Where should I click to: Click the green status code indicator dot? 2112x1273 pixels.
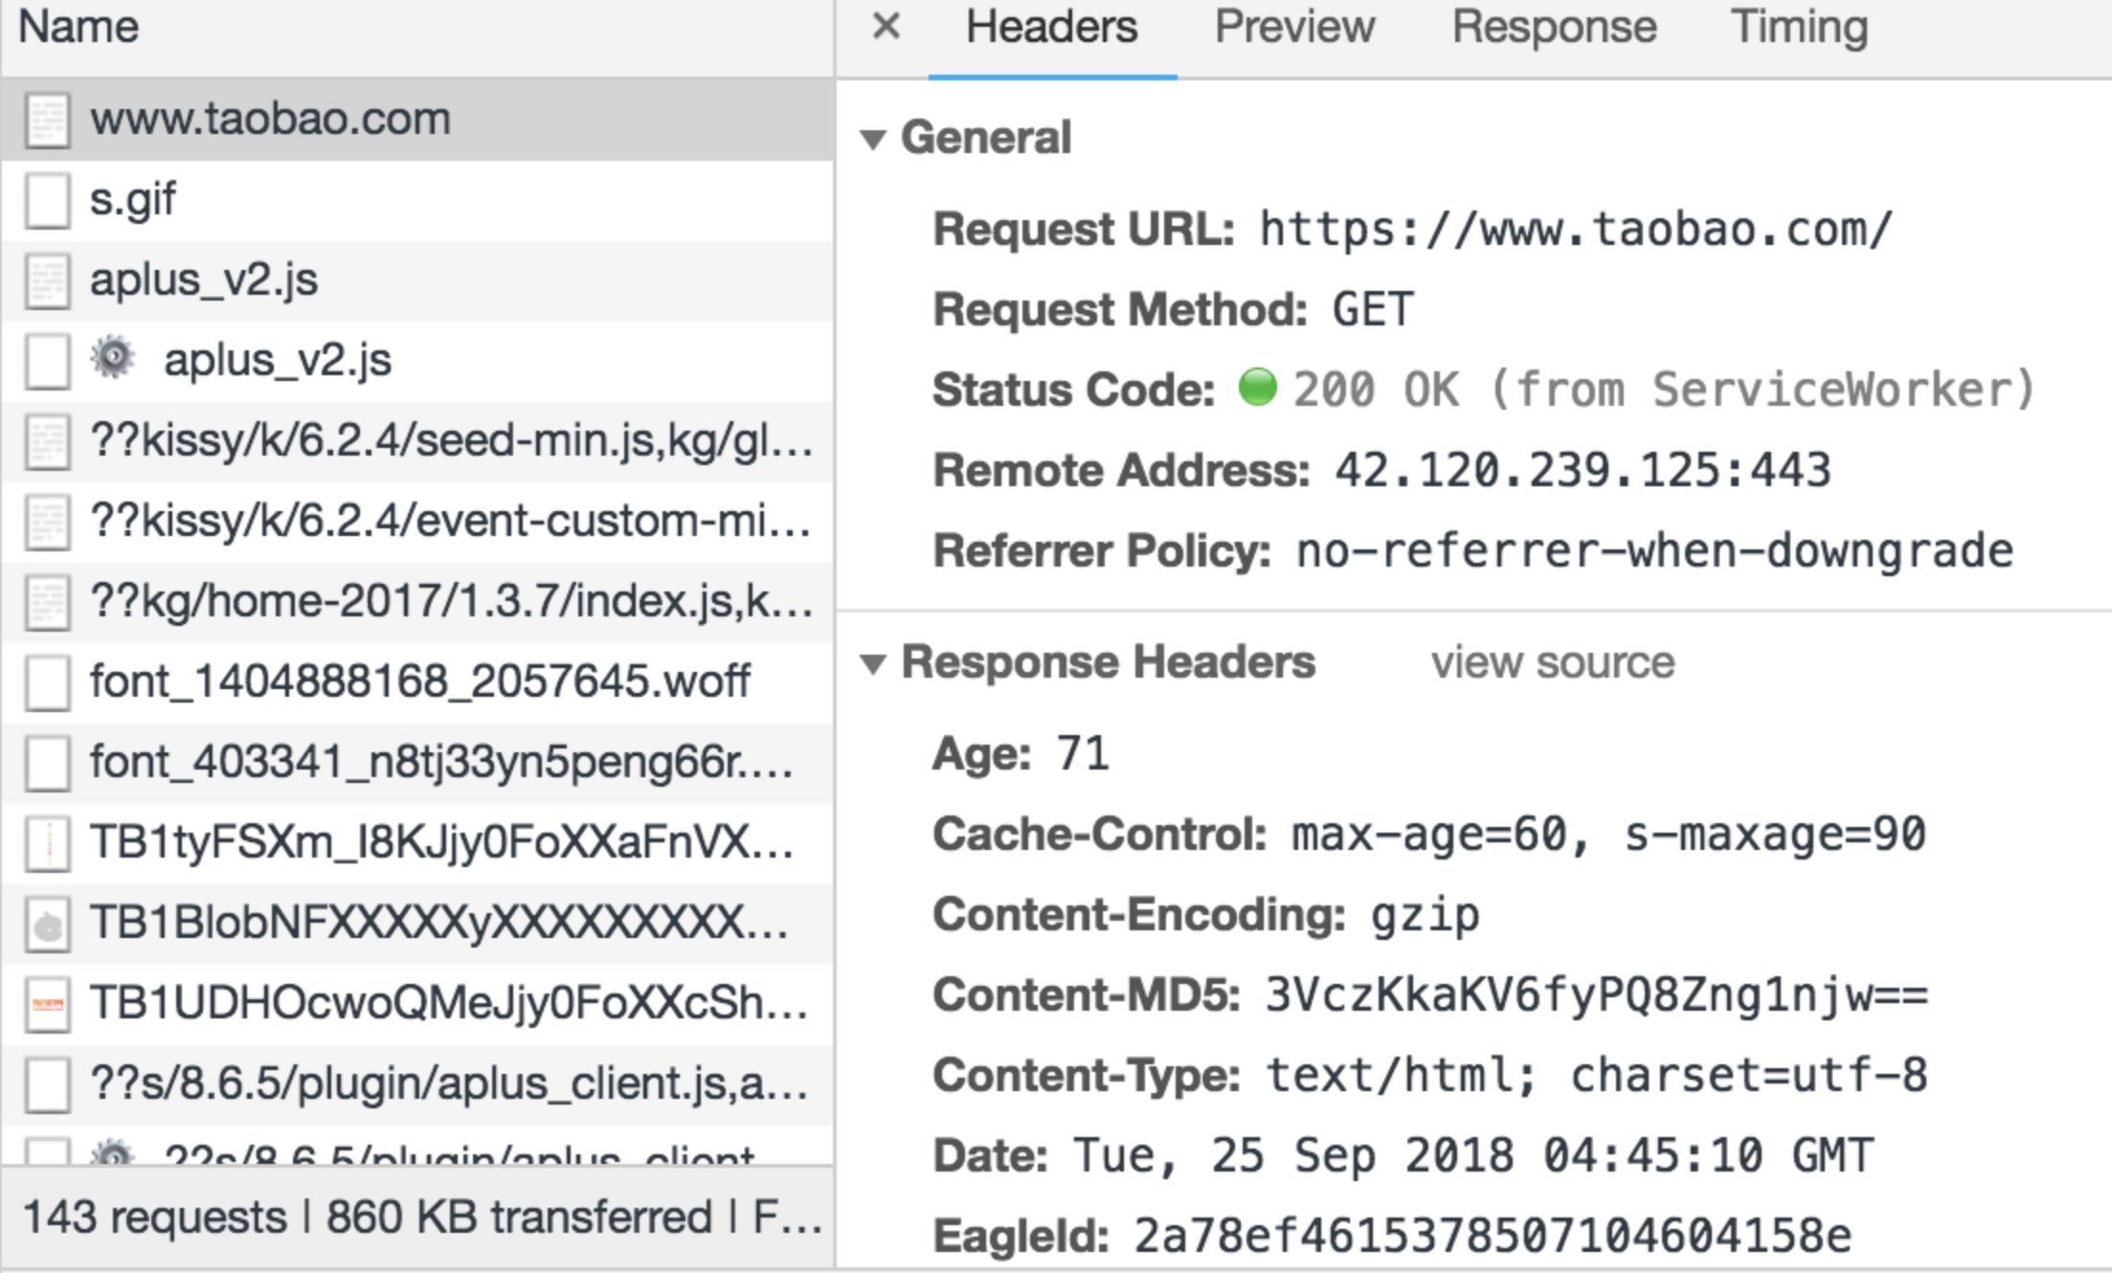pyautogui.click(x=1256, y=388)
